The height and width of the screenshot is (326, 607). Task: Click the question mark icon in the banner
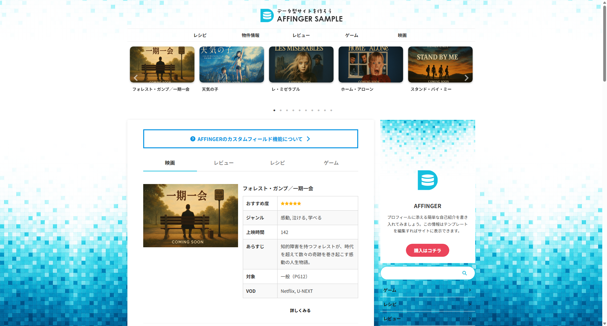click(193, 139)
